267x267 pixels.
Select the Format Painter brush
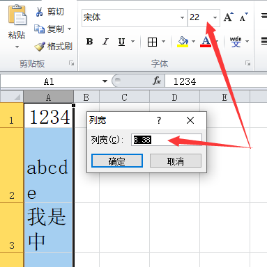pyautogui.click(x=53, y=47)
